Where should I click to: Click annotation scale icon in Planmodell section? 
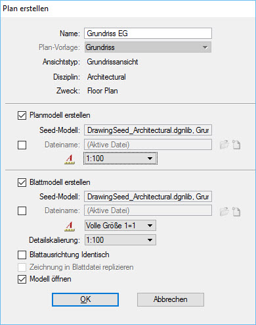click(70, 159)
